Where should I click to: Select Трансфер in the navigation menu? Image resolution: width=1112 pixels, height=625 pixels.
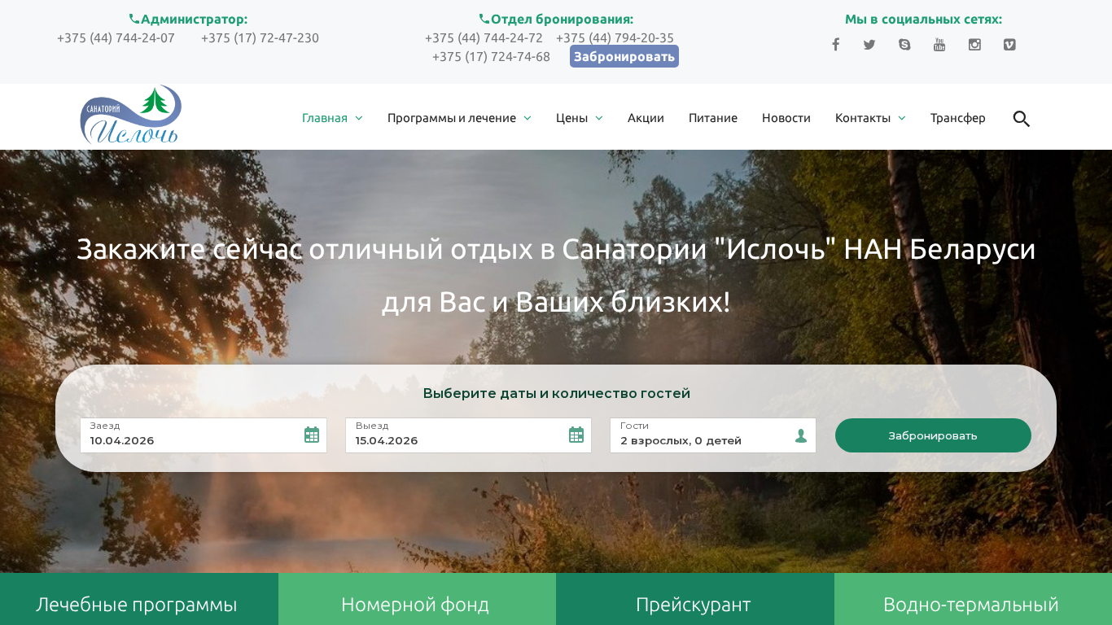tap(958, 118)
